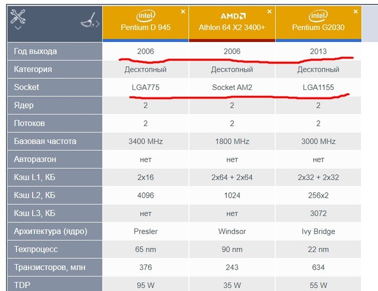Click the 'Архитектура (ядро)' row label
Image resolution: width=378 pixels, height=291 pixels.
(x=50, y=231)
